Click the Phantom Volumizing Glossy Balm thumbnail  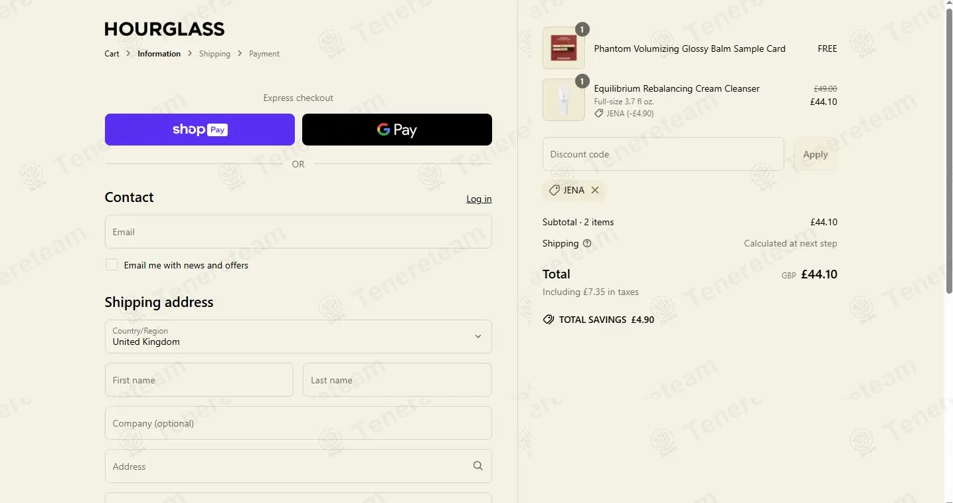pos(564,48)
